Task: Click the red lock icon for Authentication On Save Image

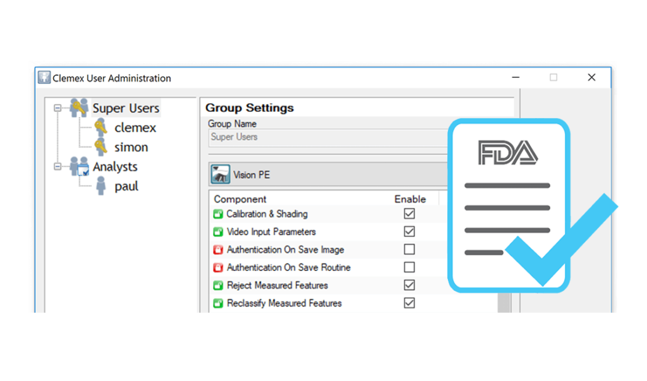Action: coord(218,250)
